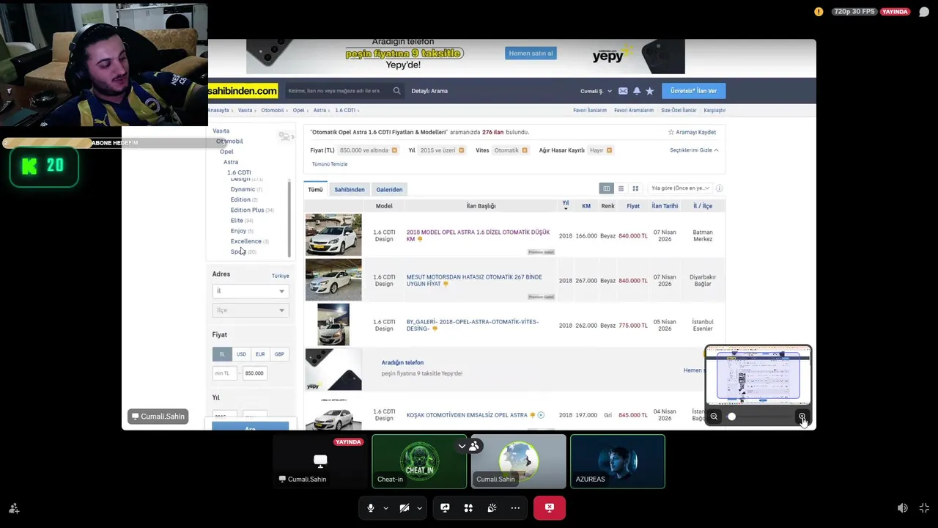
Task: Open the İlçe district dropdown
Action: click(x=251, y=310)
